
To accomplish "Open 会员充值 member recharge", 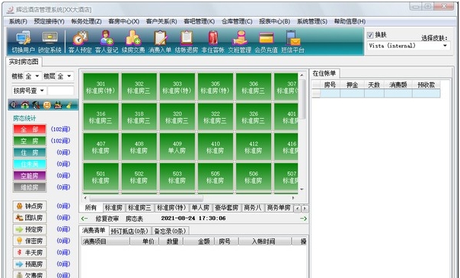I will coord(266,42).
